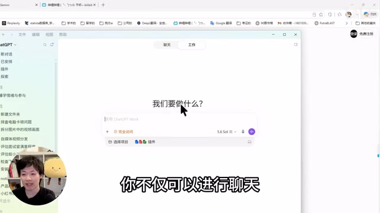Click the orange 完全访问 access button
This screenshot has height=213, width=380.
click(x=123, y=131)
